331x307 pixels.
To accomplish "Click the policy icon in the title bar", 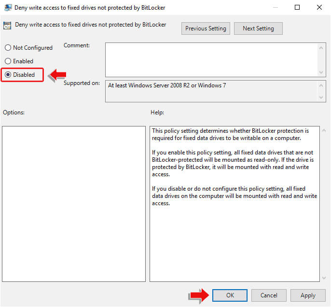I will point(8,7).
